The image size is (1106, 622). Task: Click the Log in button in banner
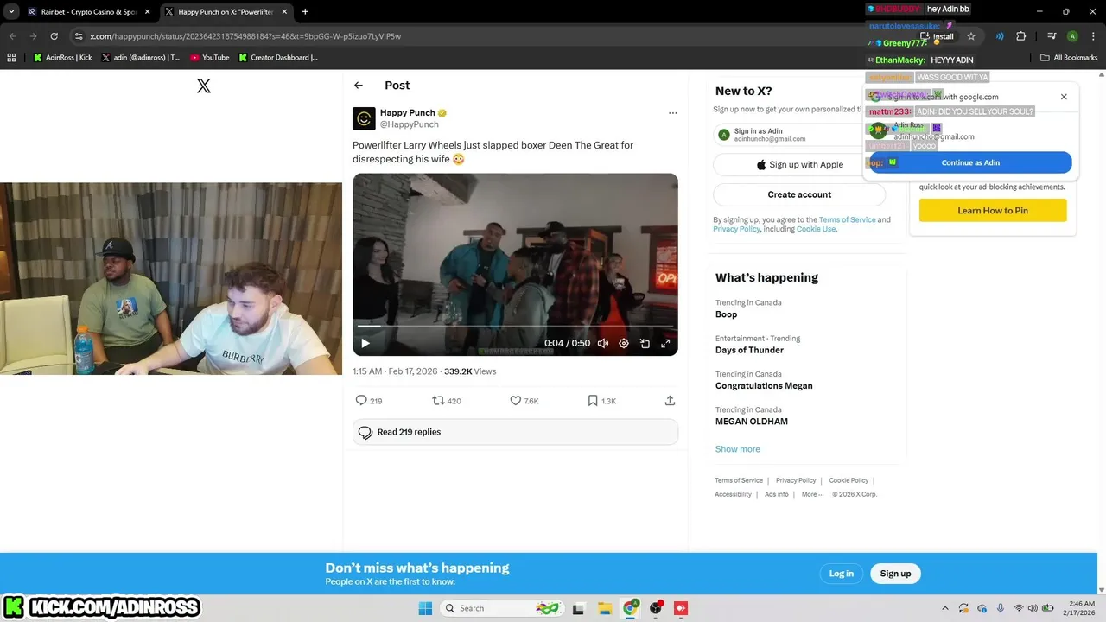pos(841,574)
